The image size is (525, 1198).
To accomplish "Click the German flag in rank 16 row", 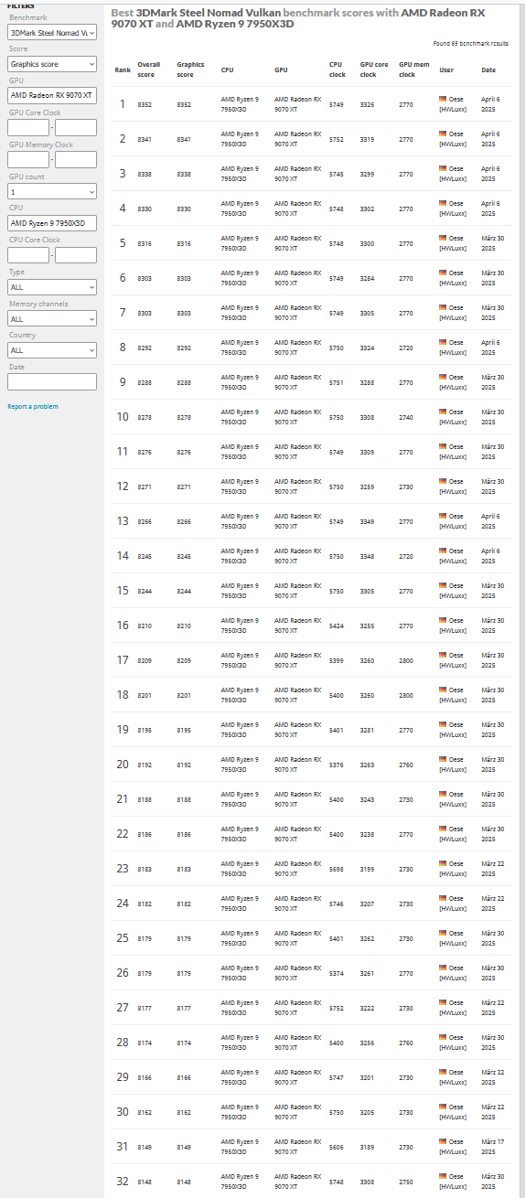I will [x=443, y=620].
